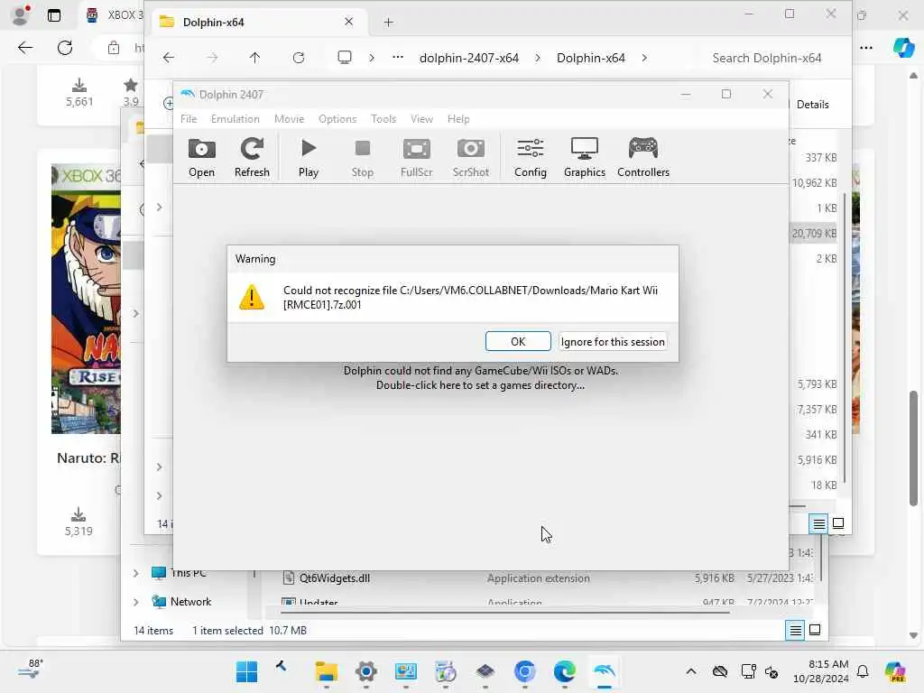The height and width of the screenshot is (693, 924).
Task: Click horizontal scrollbar in back Explorer
Action: coord(505,612)
